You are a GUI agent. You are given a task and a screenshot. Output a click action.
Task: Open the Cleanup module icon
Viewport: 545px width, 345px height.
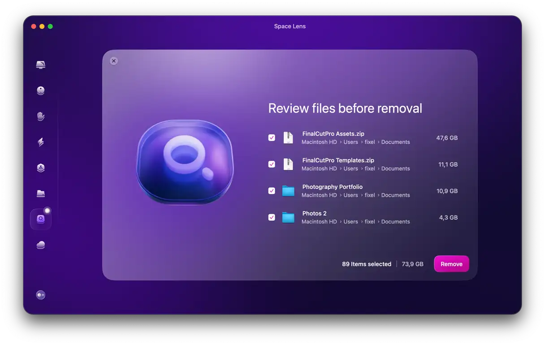pyautogui.click(x=41, y=91)
